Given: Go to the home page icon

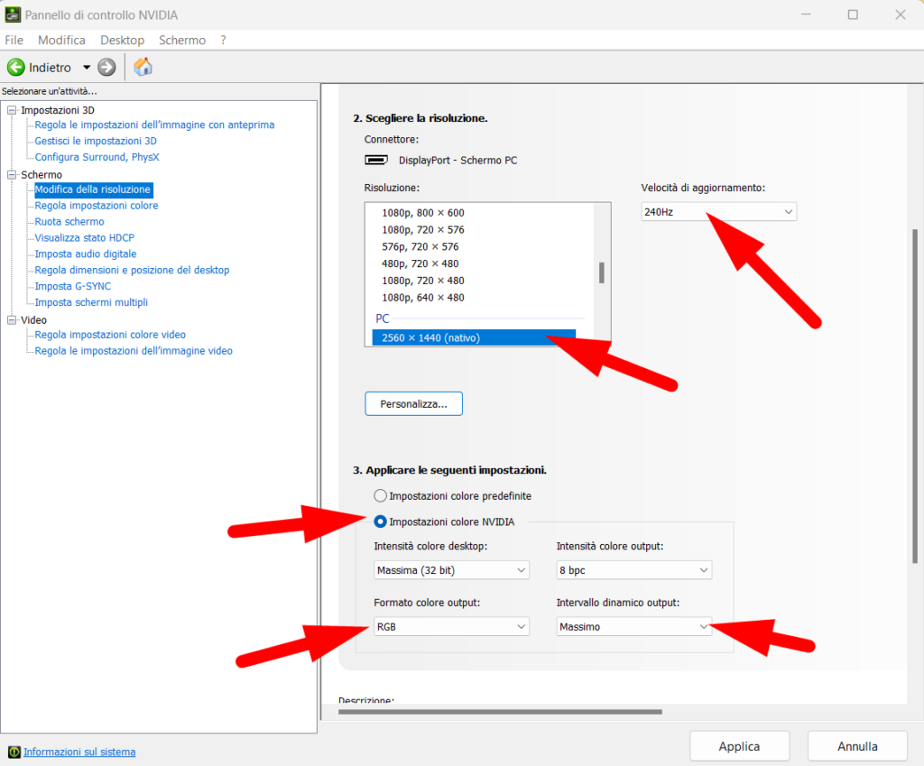Looking at the screenshot, I should pyautogui.click(x=143, y=67).
